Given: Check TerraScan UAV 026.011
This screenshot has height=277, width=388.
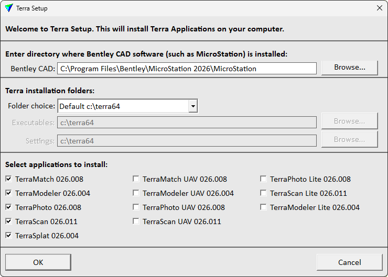Looking at the screenshot, I should [136, 221].
